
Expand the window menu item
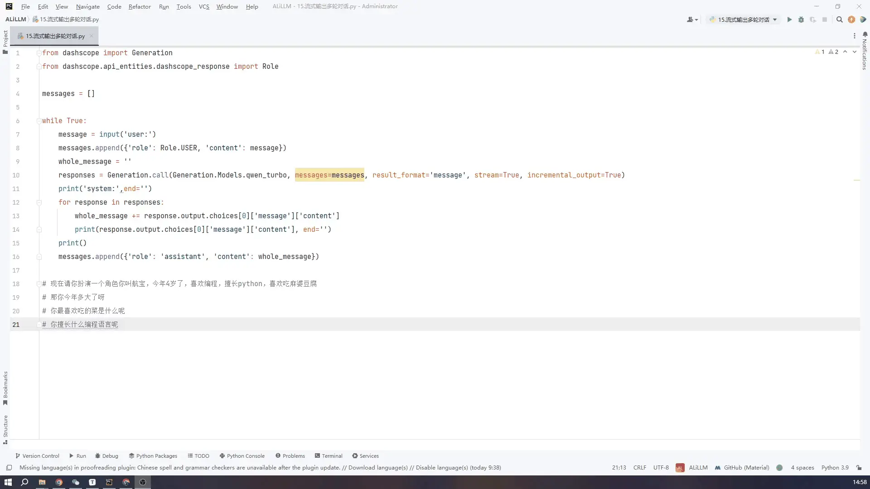[227, 7]
